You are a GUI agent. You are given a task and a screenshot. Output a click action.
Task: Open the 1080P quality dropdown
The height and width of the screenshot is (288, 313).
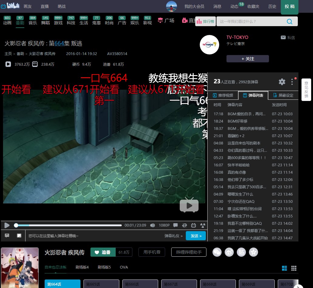pyautogui.click(x=164, y=225)
